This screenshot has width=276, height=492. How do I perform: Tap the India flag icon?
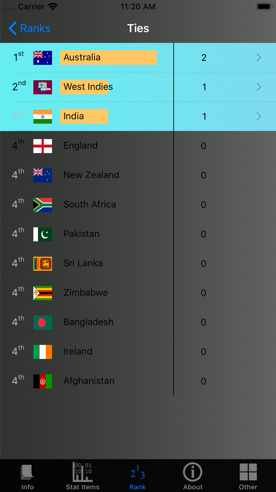click(x=43, y=116)
